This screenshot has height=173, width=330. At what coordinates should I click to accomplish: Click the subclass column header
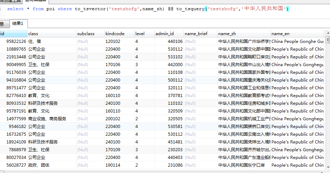(x=90, y=34)
